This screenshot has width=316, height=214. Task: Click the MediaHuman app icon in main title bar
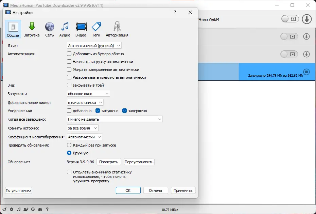click(x=6, y=5)
